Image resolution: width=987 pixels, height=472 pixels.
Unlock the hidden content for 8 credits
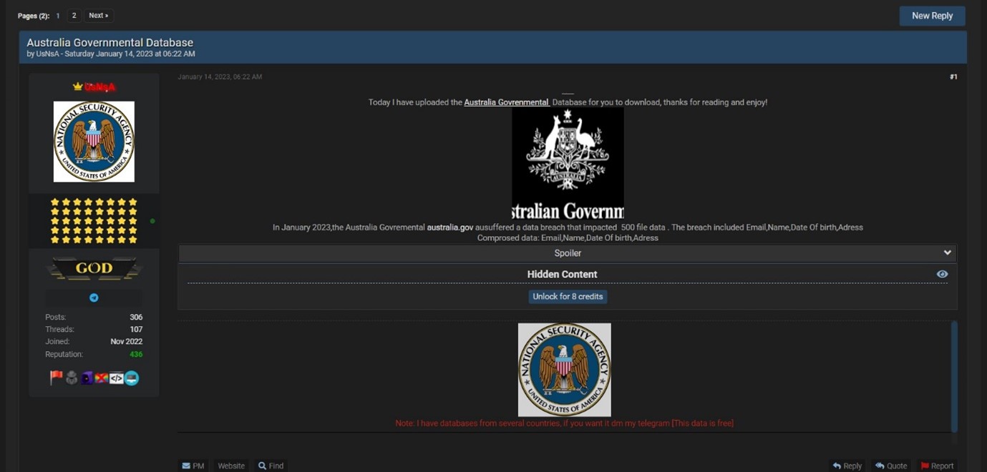[x=568, y=296]
